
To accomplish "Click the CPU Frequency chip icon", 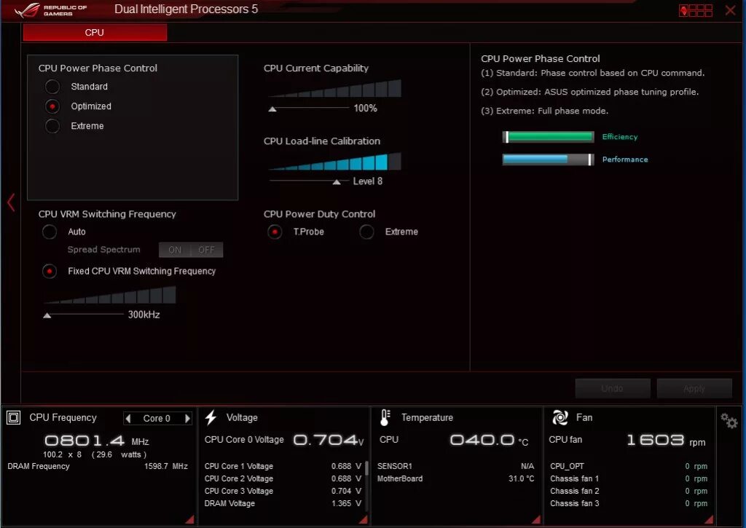I will [13, 417].
